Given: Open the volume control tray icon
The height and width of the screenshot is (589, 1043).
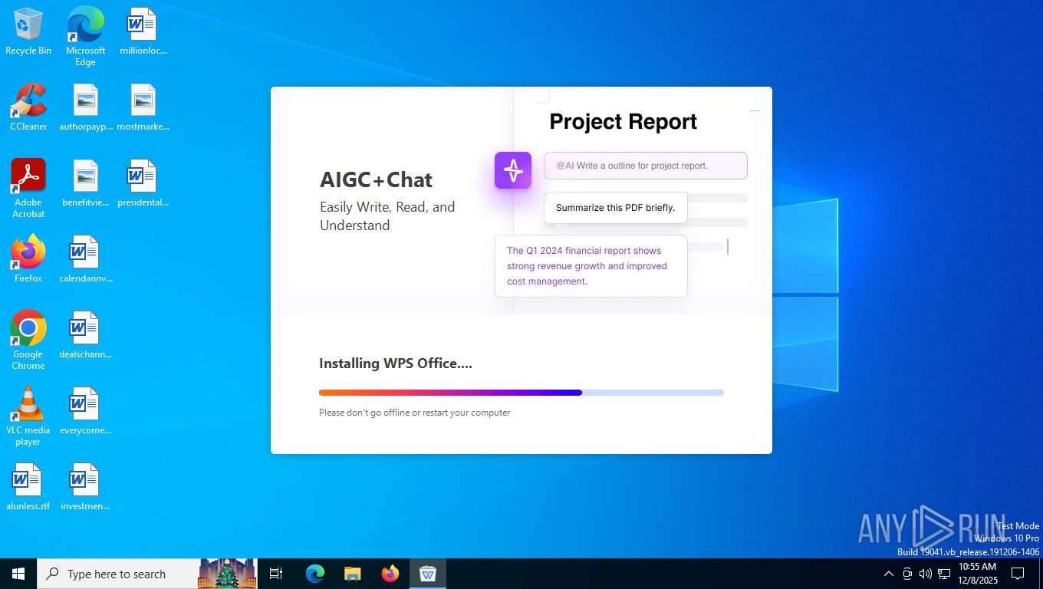Looking at the screenshot, I should pyautogui.click(x=925, y=574).
